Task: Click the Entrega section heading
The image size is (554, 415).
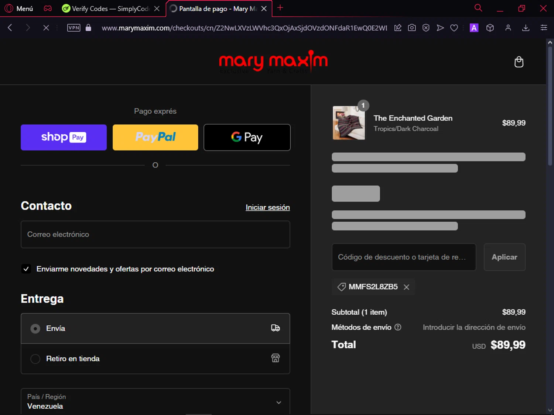Action: tap(42, 299)
